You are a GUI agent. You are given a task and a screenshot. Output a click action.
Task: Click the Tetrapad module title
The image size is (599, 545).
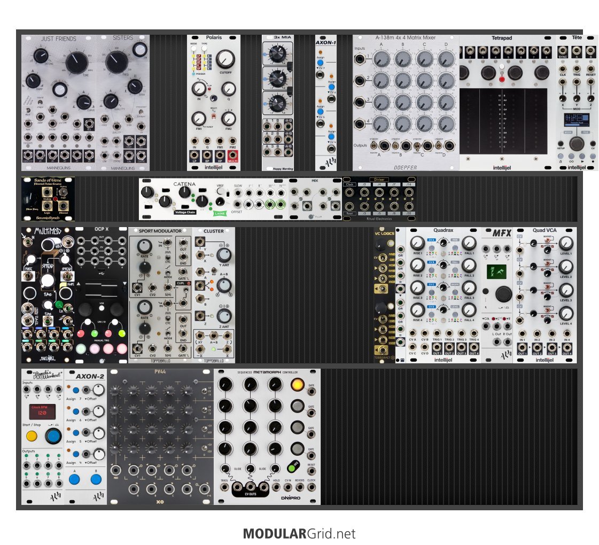502,38
